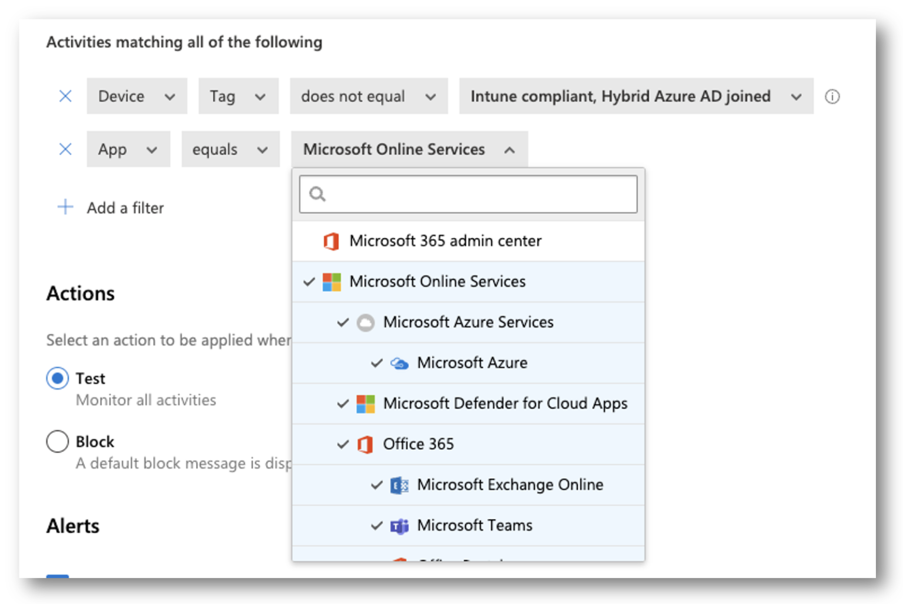Click the Add a filter link

[125, 208]
